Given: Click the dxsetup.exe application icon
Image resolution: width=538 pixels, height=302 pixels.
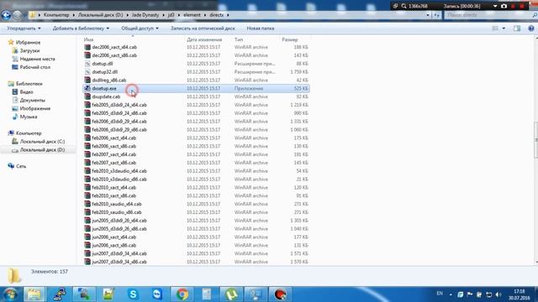Looking at the screenshot, I should click(87, 88).
